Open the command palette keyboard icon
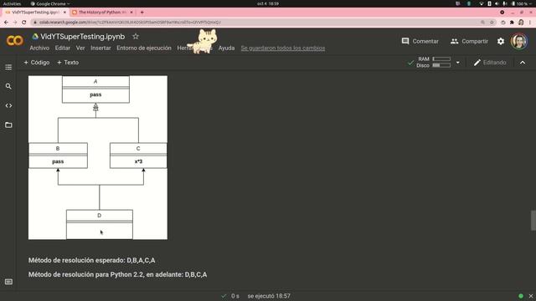Image resolution: width=536 pixels, height=301 pixels. pos(8,282)
